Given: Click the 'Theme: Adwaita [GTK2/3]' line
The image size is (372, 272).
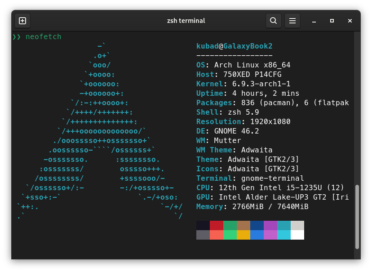Looking at the screenshot, I should click(x=248, y=159).
